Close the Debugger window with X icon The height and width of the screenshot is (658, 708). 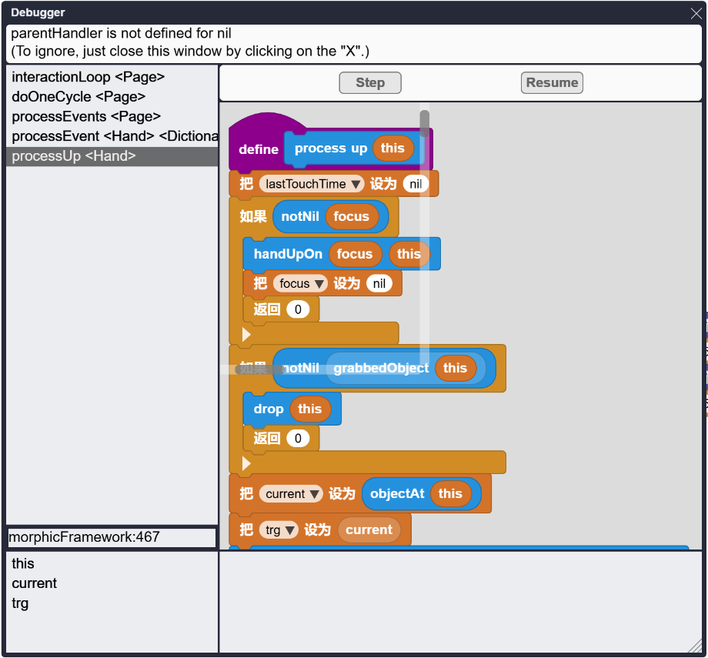(696, 13)
